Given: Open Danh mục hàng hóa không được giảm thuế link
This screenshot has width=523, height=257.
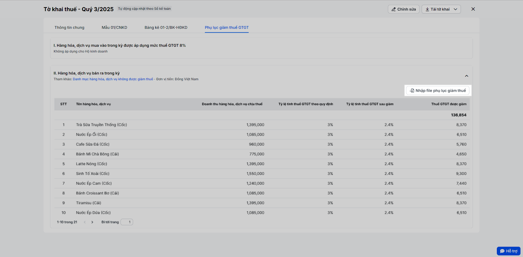Looking at the screenshot, I should [113, 79].
